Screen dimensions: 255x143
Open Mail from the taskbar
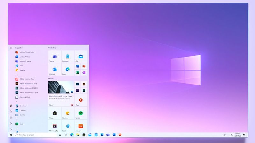click(x=90, y=135)
